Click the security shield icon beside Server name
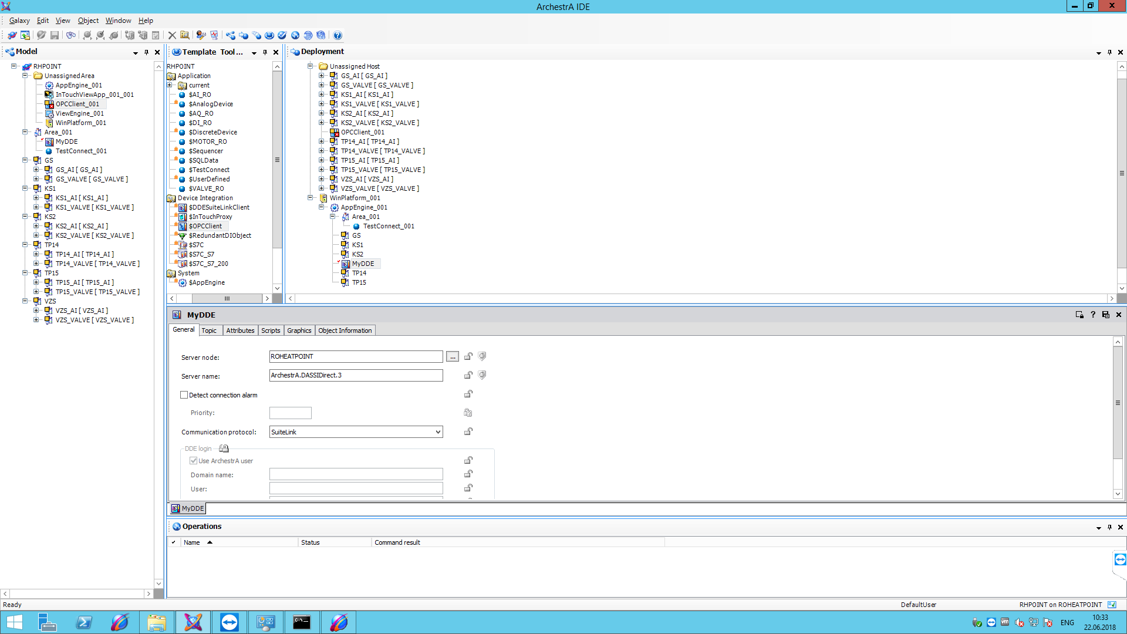 pos(482,375)
